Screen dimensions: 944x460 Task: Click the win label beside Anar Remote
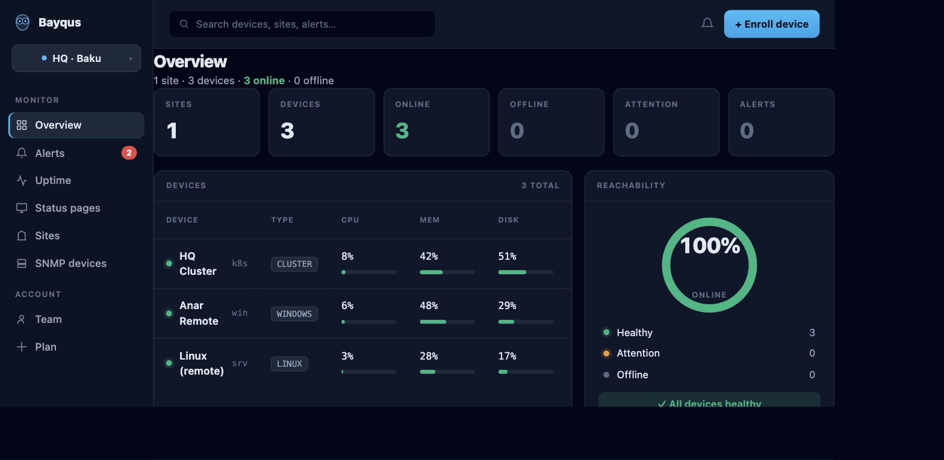(240, 313)
